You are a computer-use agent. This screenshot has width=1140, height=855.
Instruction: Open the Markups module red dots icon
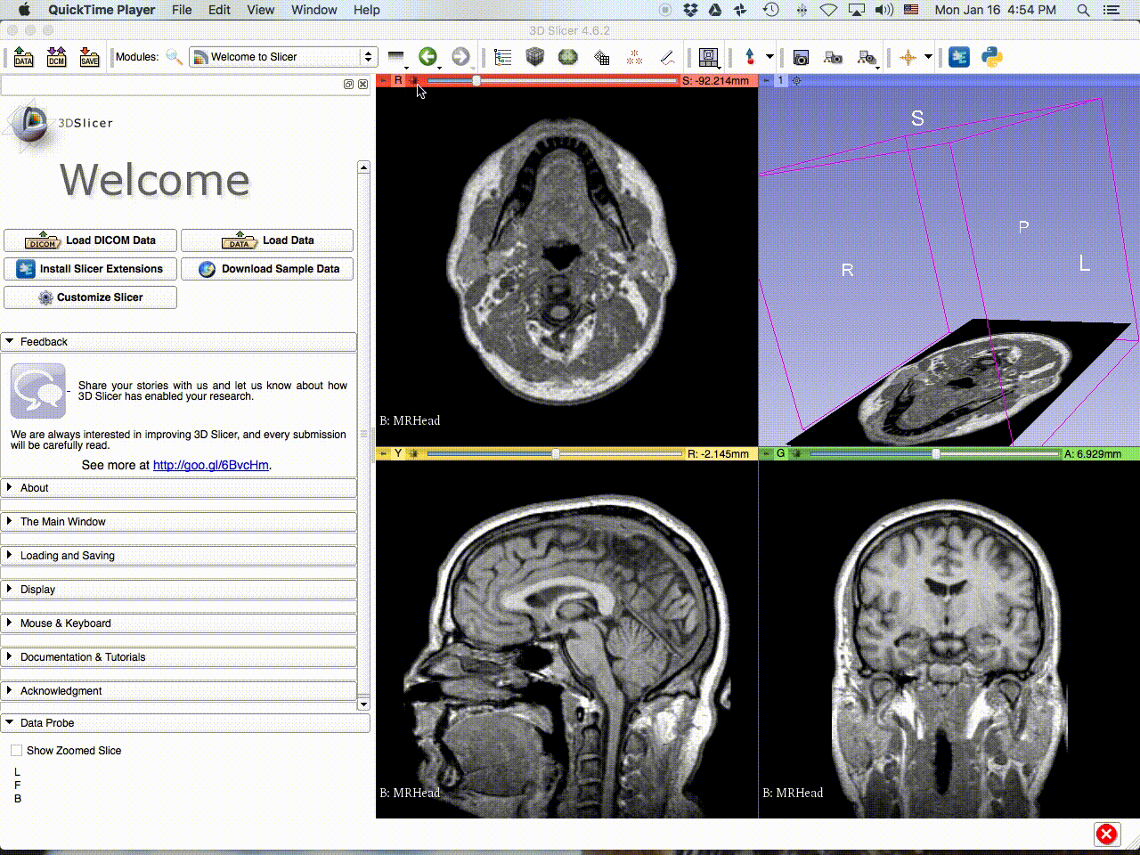click(634, 57)
